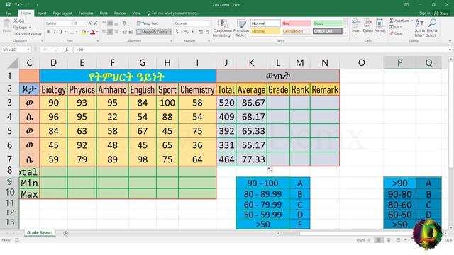Apply the Fill Color bucket icon

coord(84,32)
